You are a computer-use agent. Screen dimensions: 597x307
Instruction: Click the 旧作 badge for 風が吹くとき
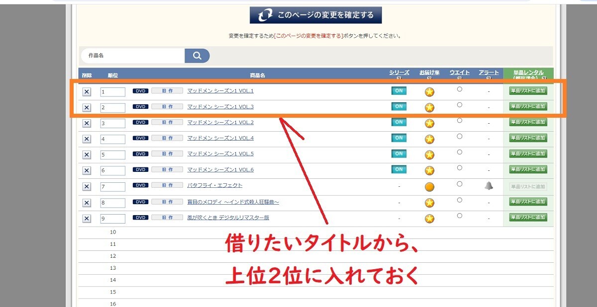(x=167, y=218)
